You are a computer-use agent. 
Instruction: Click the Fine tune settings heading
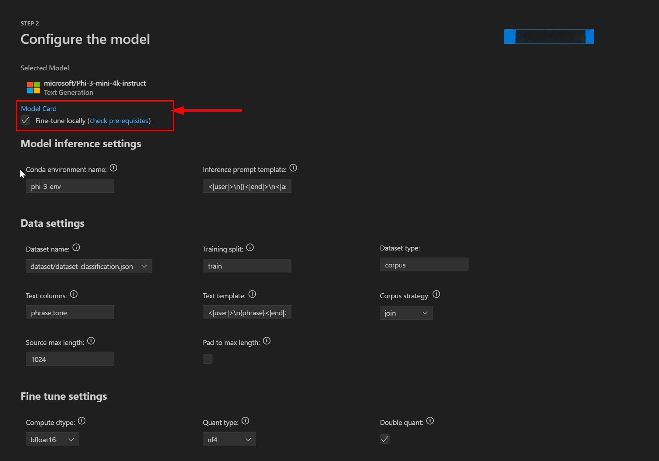[64, 396]
